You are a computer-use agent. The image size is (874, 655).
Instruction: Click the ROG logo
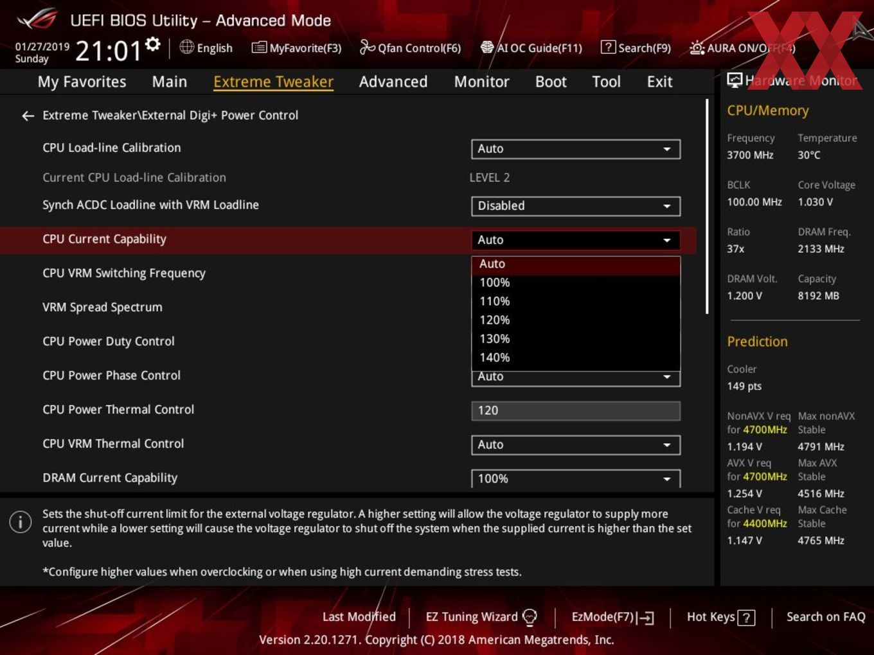37,19
